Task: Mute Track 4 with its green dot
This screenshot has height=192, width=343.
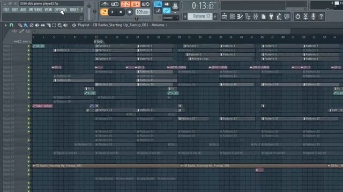Action: click(x=28, y=59)
